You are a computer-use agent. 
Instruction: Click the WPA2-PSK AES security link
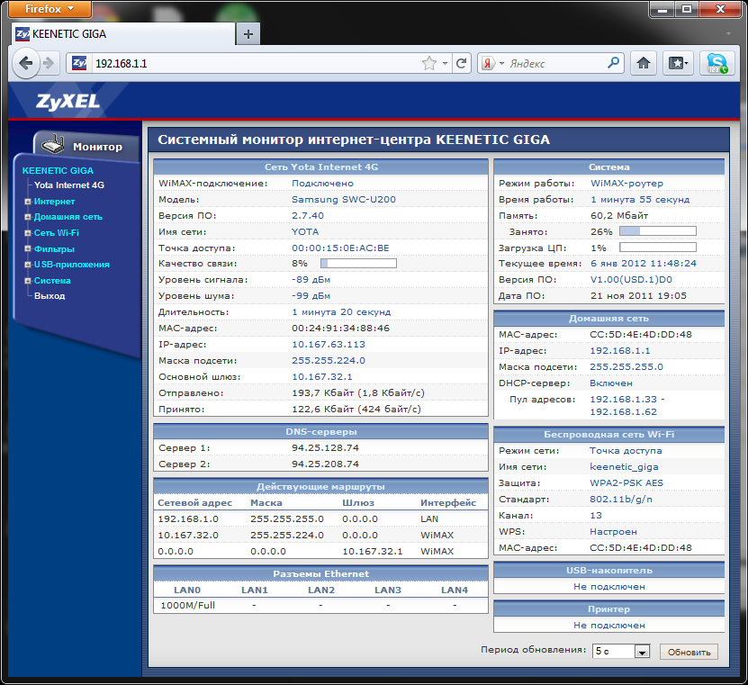[626, 482]
